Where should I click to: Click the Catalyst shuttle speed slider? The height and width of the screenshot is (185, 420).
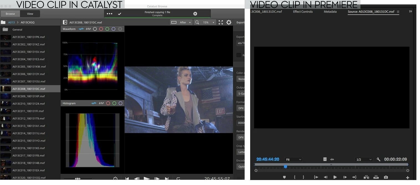pyautogui.click(x=78, y=179)
